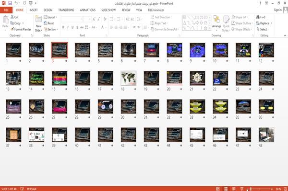Decrease font size icon
Image resolution: width=288 pixels, height=191 pixels.
click(99, 19)
